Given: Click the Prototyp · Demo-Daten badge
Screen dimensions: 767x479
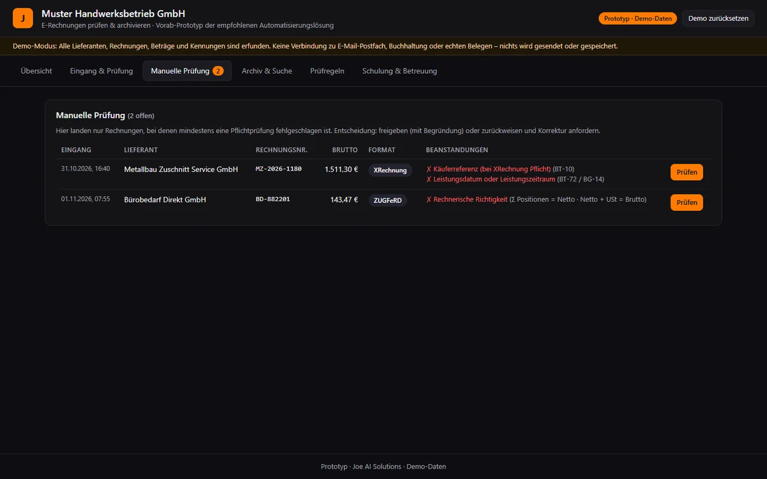Looking at the screenshot, I should [638, 19].
